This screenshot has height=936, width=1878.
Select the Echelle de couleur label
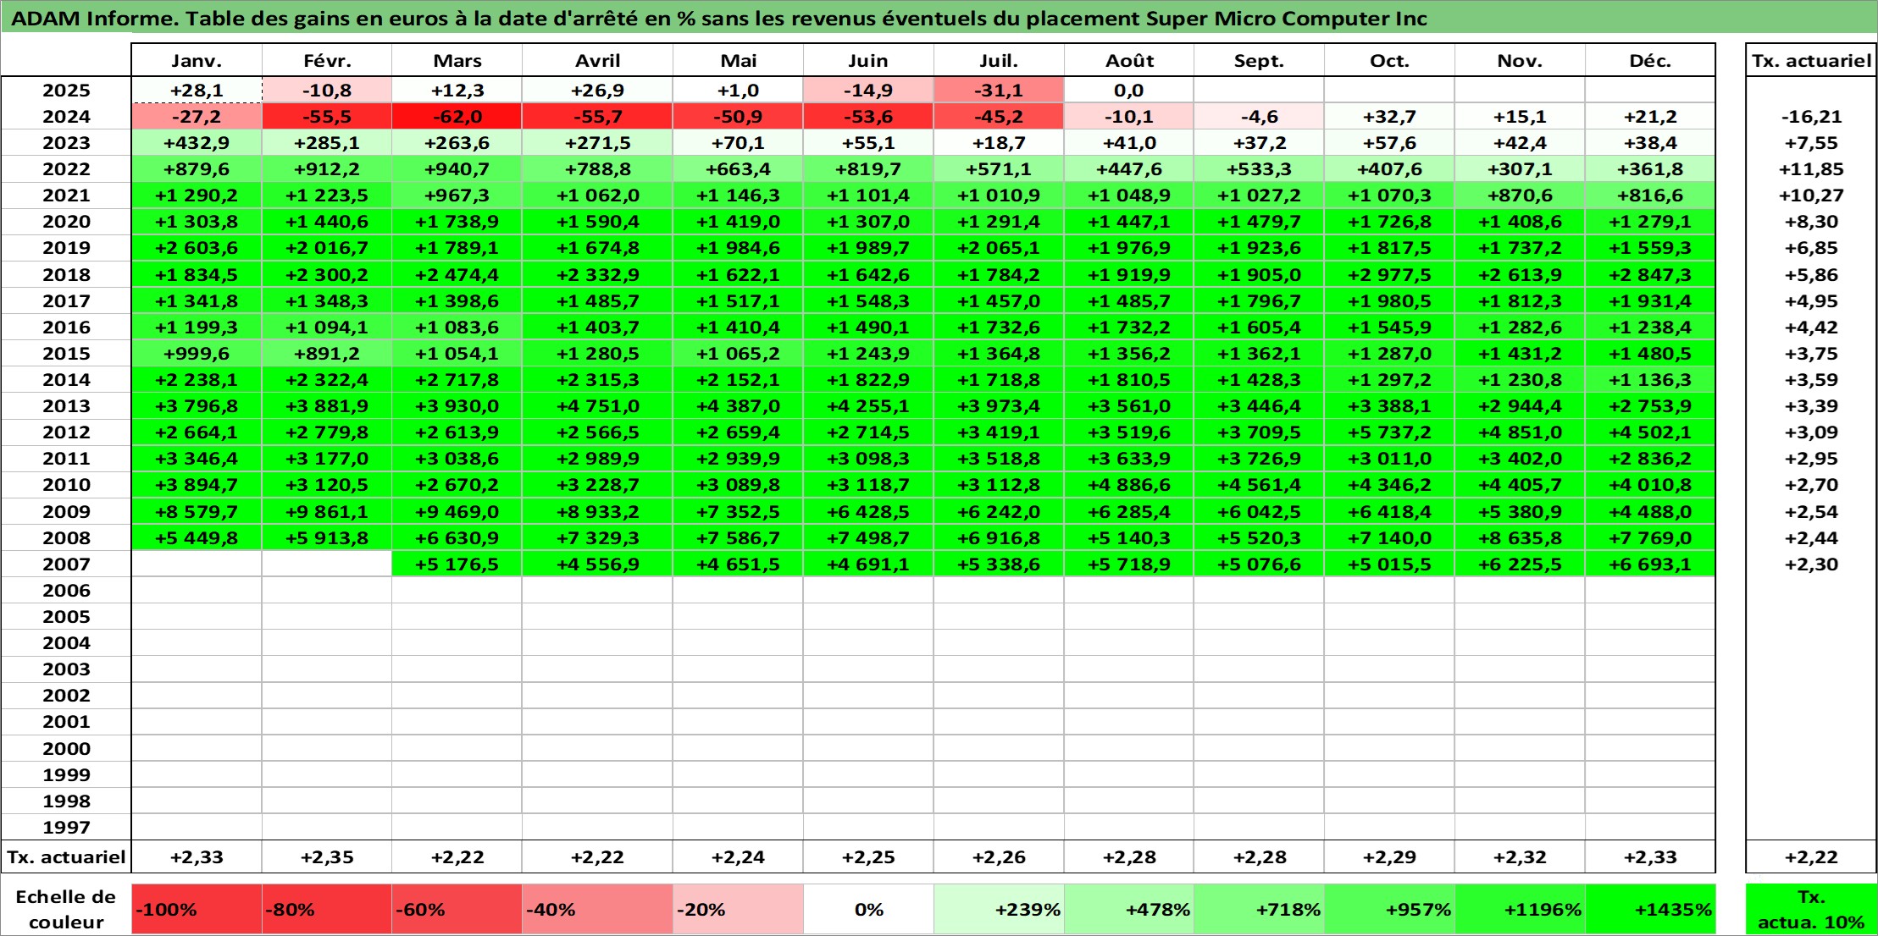tap(66, 910)
